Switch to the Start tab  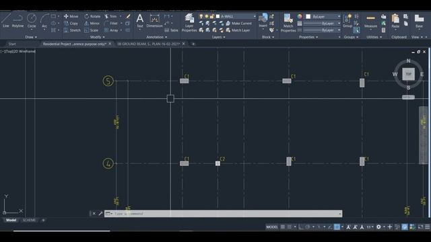pos(12,44)
